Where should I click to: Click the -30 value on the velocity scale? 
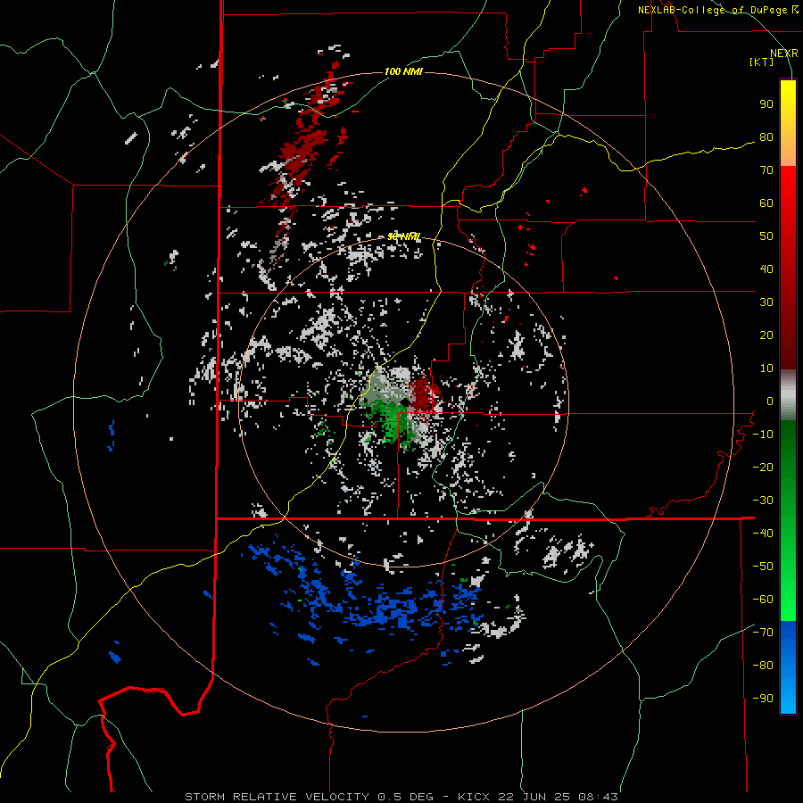[x=763, y=501]
